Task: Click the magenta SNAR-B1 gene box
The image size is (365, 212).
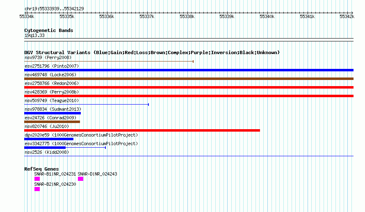Action: click(x=37, y=179)
